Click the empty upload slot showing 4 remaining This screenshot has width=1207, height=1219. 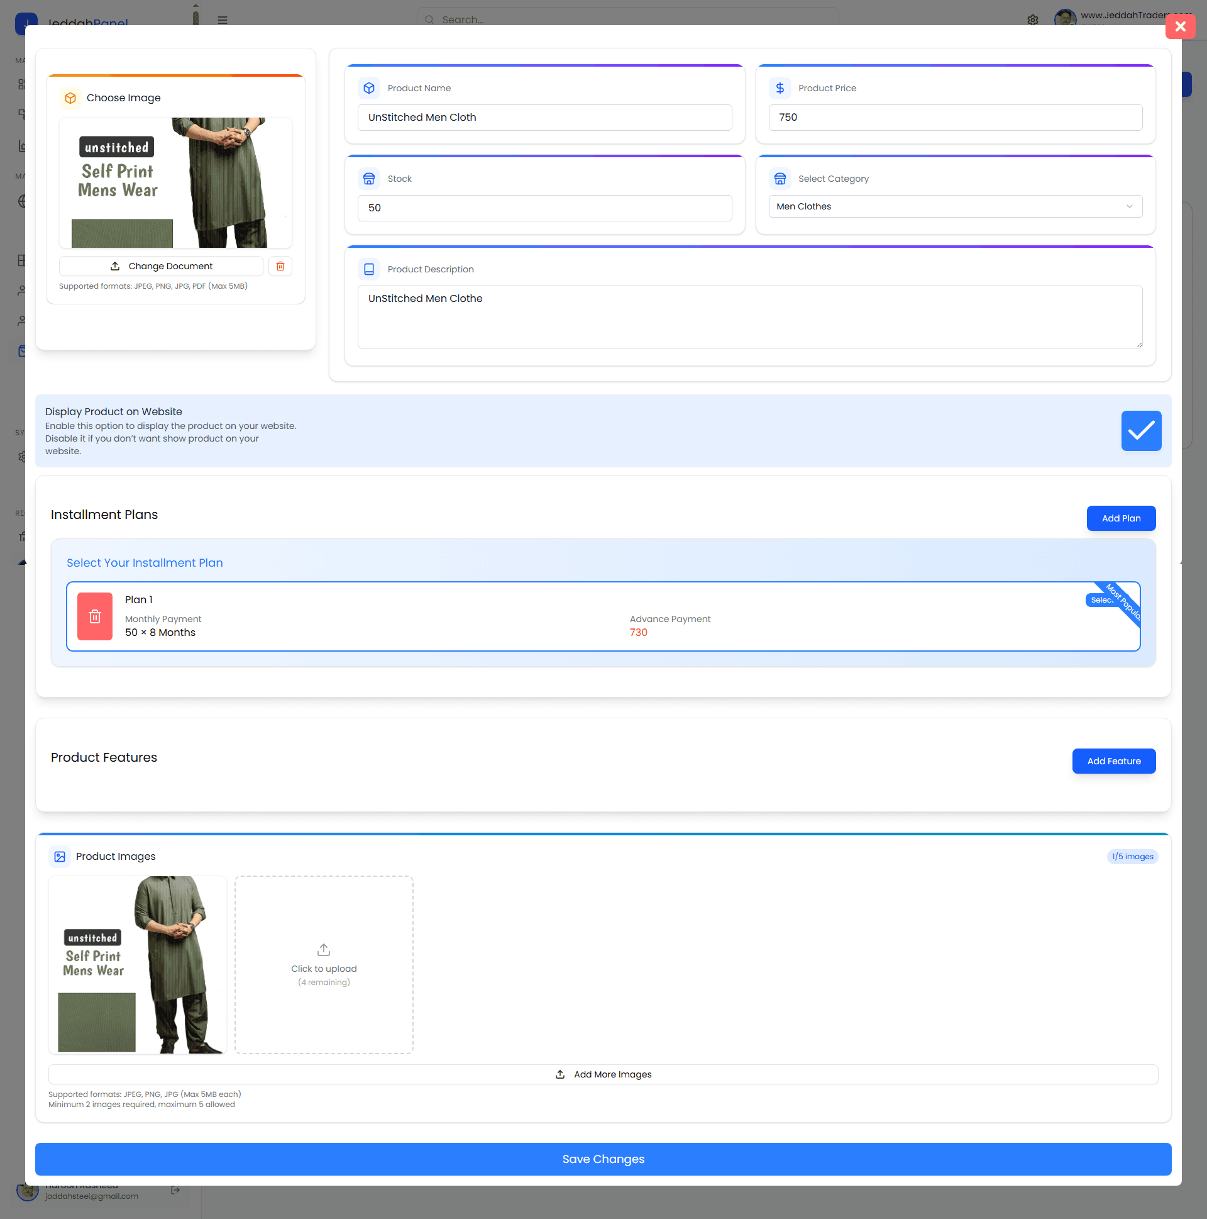click(324, 965)
